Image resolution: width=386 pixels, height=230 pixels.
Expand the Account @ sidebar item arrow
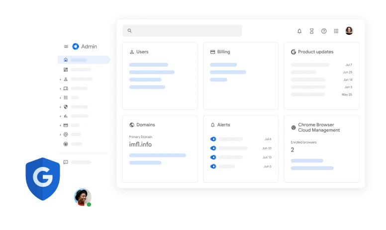pos(60,135)
